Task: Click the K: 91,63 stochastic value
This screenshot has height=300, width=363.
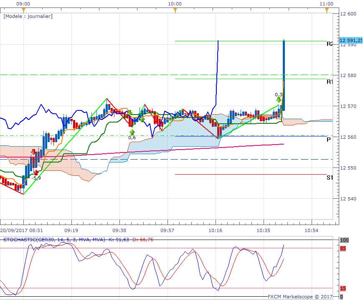Action: pos(119,240)
